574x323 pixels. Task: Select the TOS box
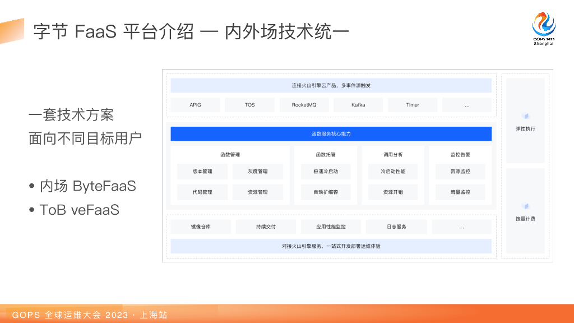[249, 105]
